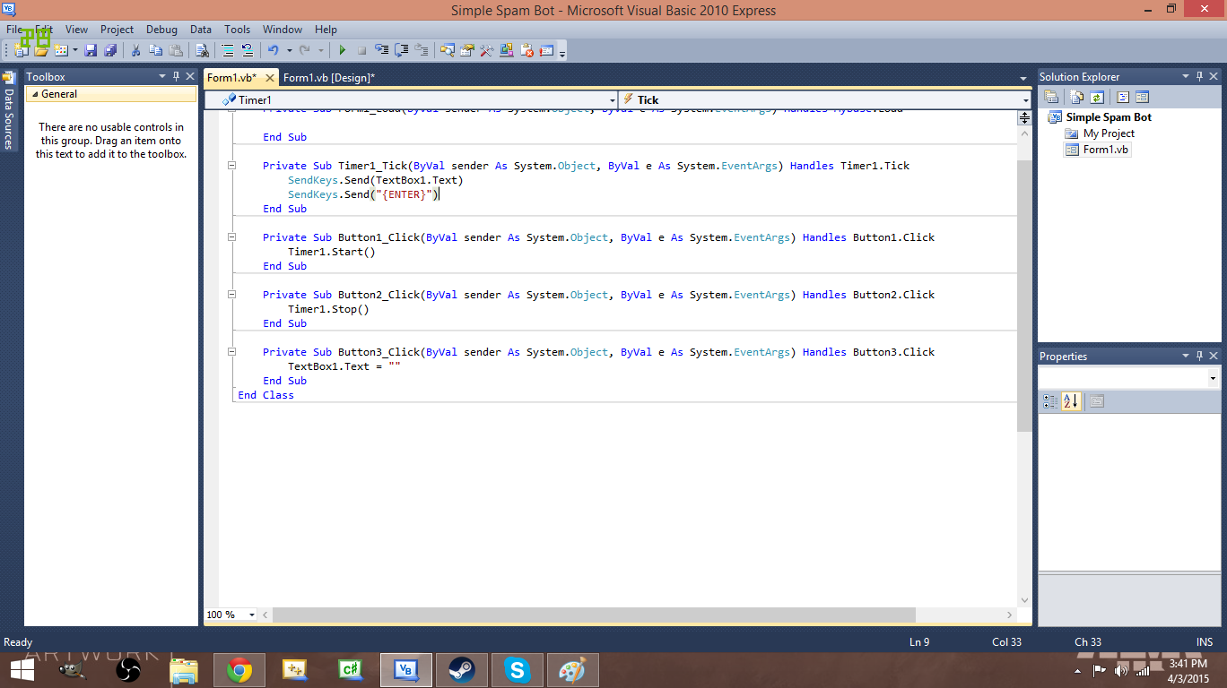1227x688 pixels.
Task: Click the Open File folder icon
Action: [x=40, y=50]
